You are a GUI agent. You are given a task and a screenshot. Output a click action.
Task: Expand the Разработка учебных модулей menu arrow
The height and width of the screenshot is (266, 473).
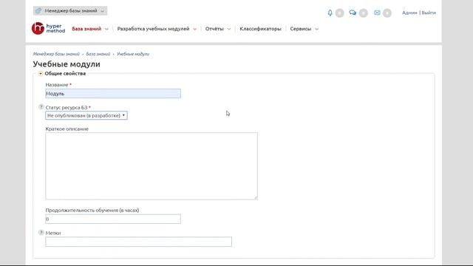(194, 29)
